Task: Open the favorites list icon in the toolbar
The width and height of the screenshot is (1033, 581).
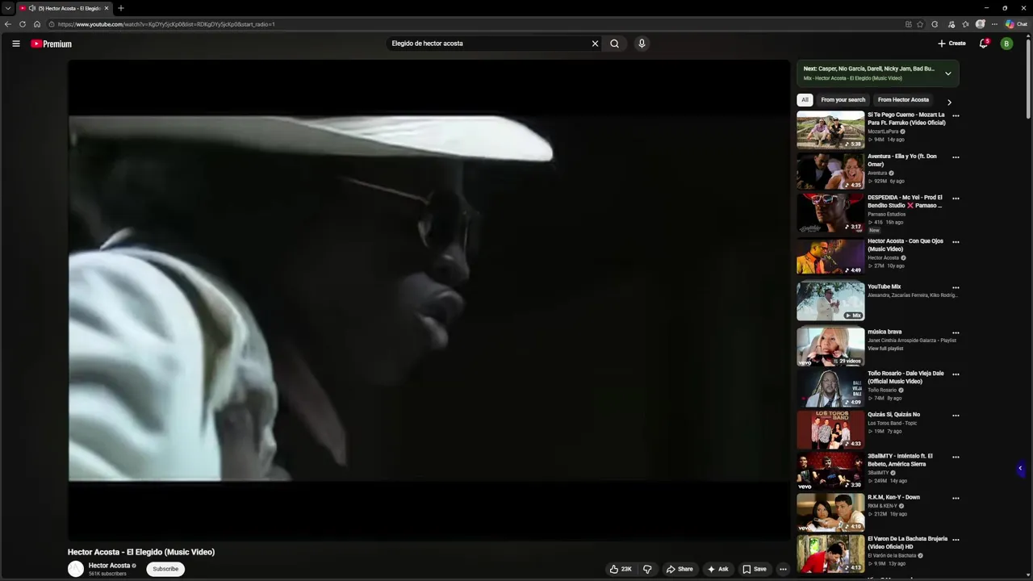Action: pos(965,24)
